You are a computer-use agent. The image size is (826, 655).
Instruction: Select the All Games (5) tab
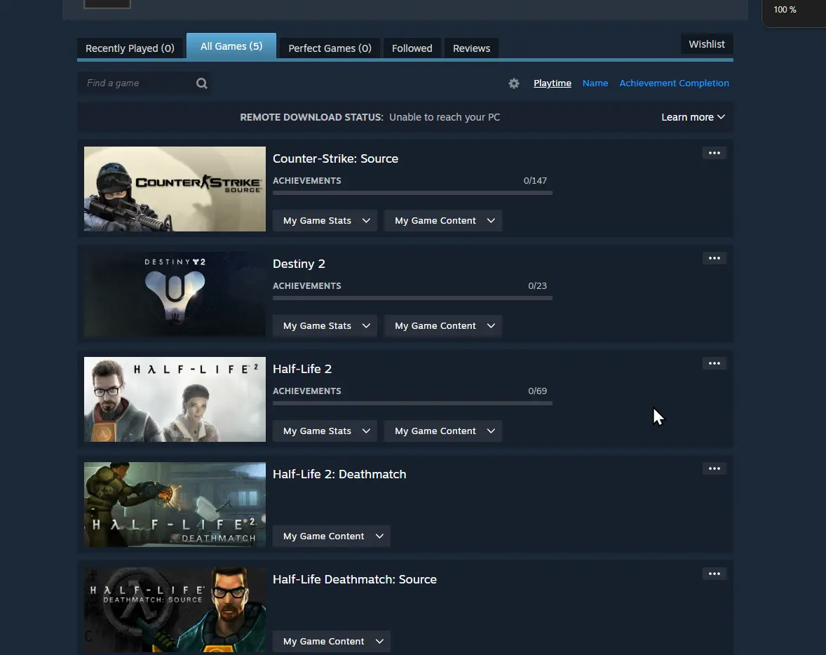tap(231, 46)
